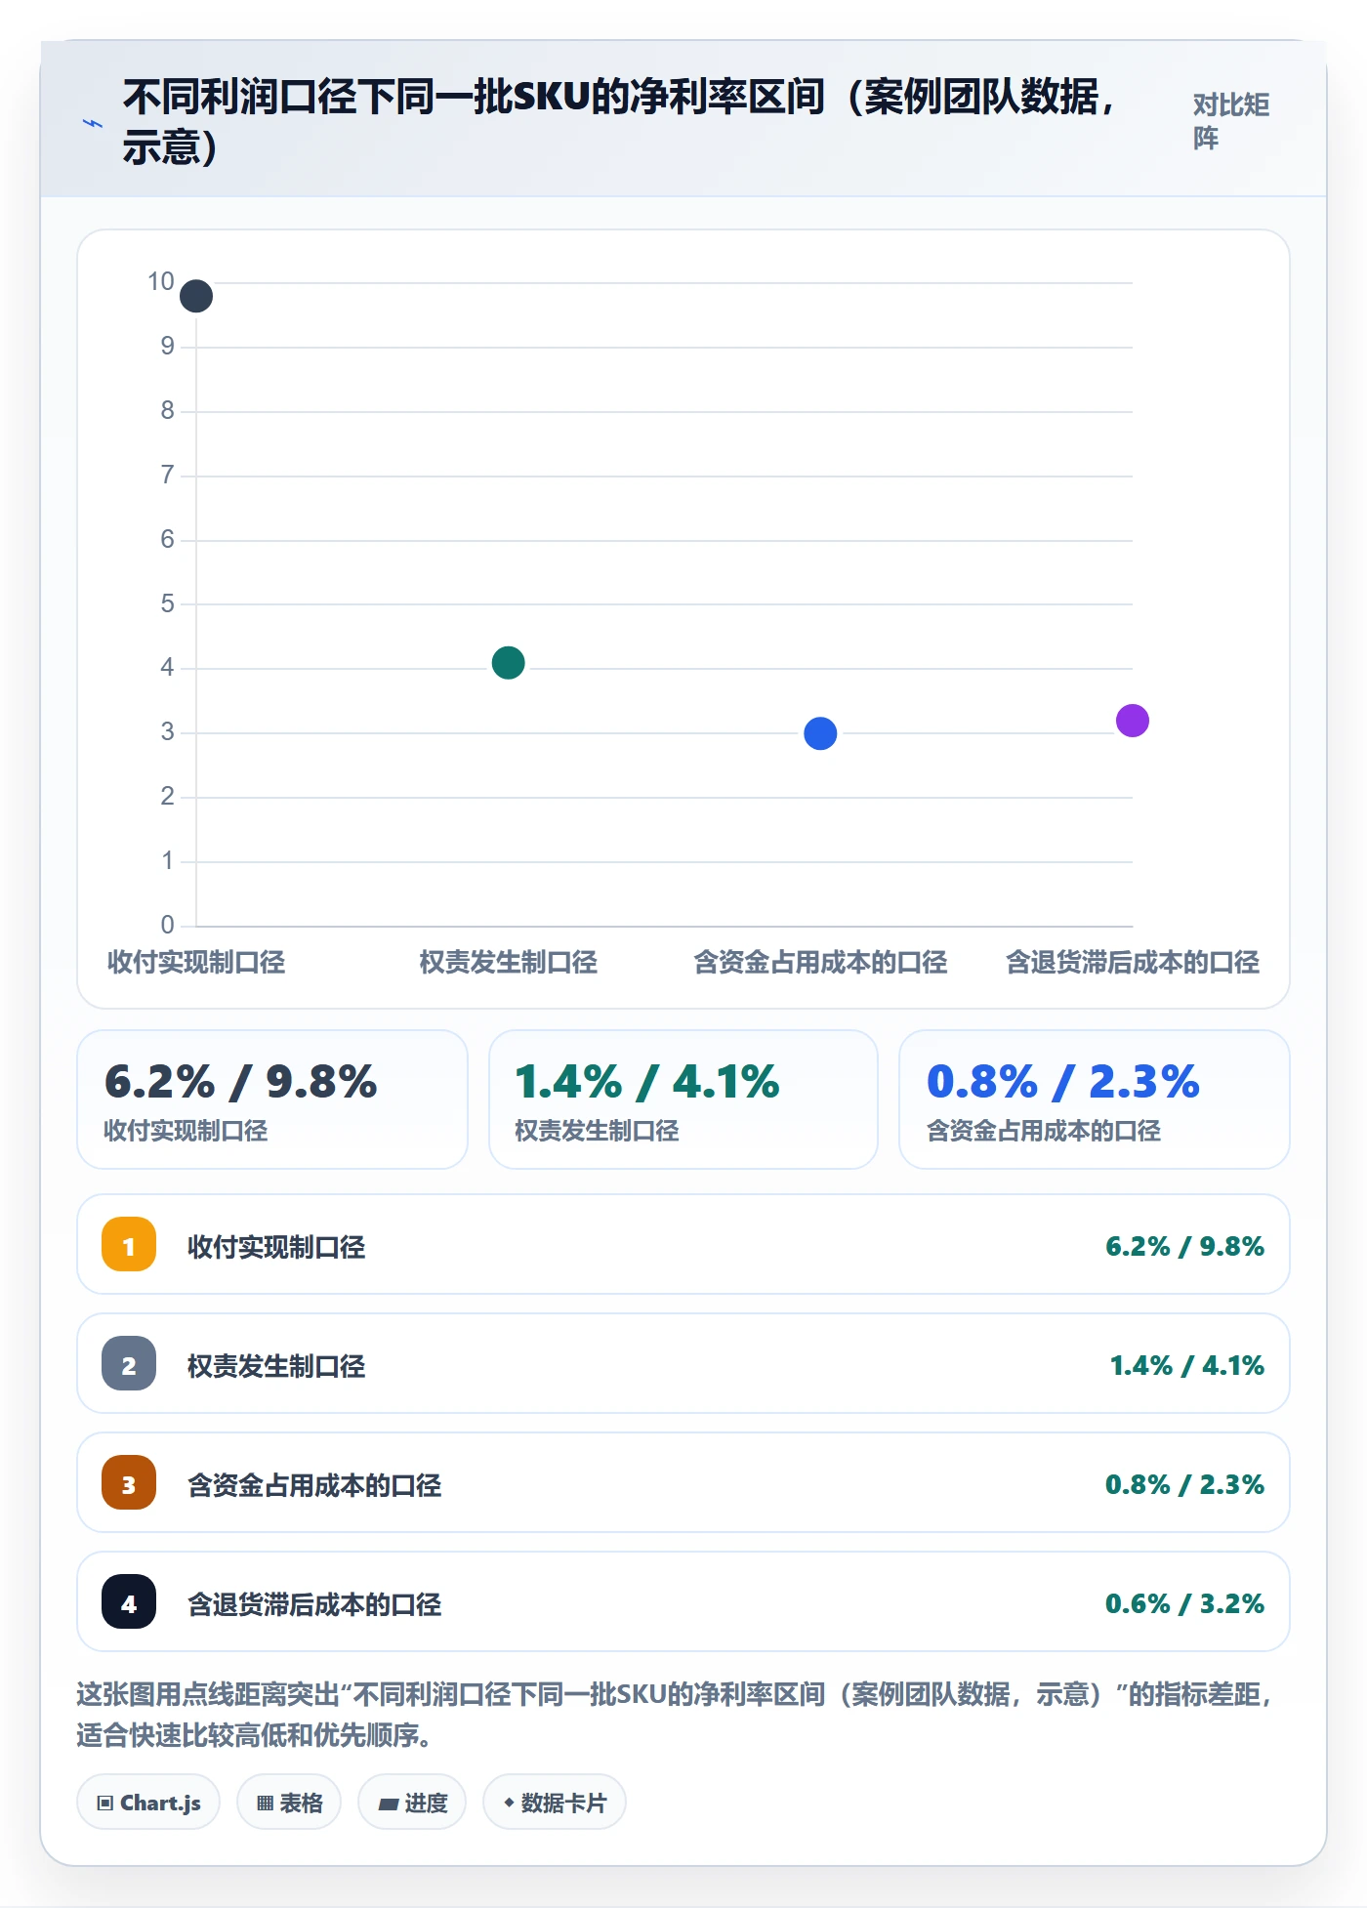Click the 对比矩阵 label in header
This screenshot has width=1367, height=1908.
[x=1230, y=121]
